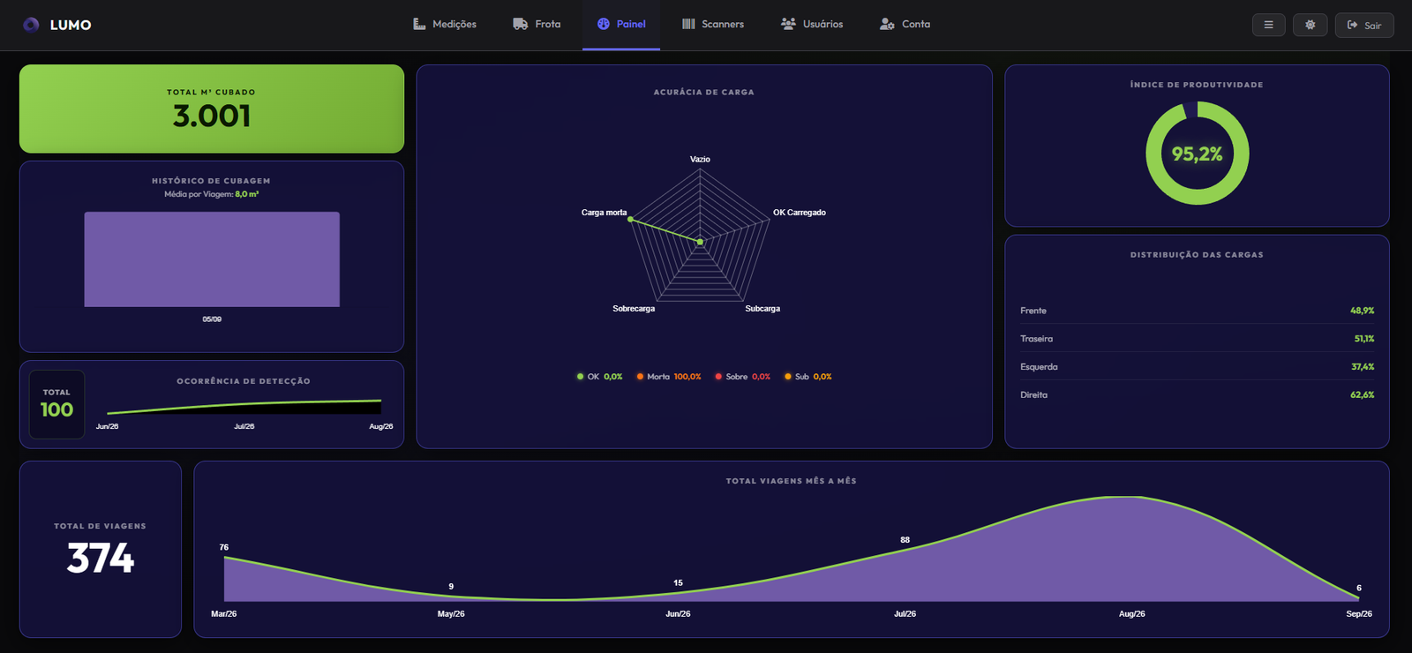Click the Média por Viagem 8,0 m³ text

pos(212,194)
